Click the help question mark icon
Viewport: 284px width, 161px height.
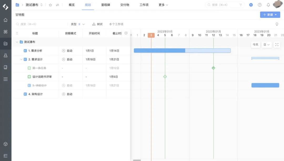pyautogui.click(x=260, y=5)
